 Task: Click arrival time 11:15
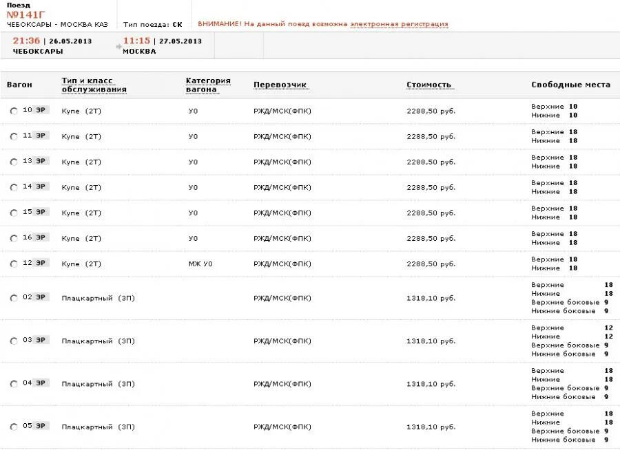coord(136,41)
